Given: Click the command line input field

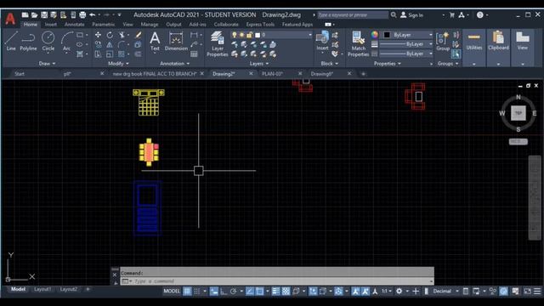Looking at the screenshot, I should (x=277, y=281).
